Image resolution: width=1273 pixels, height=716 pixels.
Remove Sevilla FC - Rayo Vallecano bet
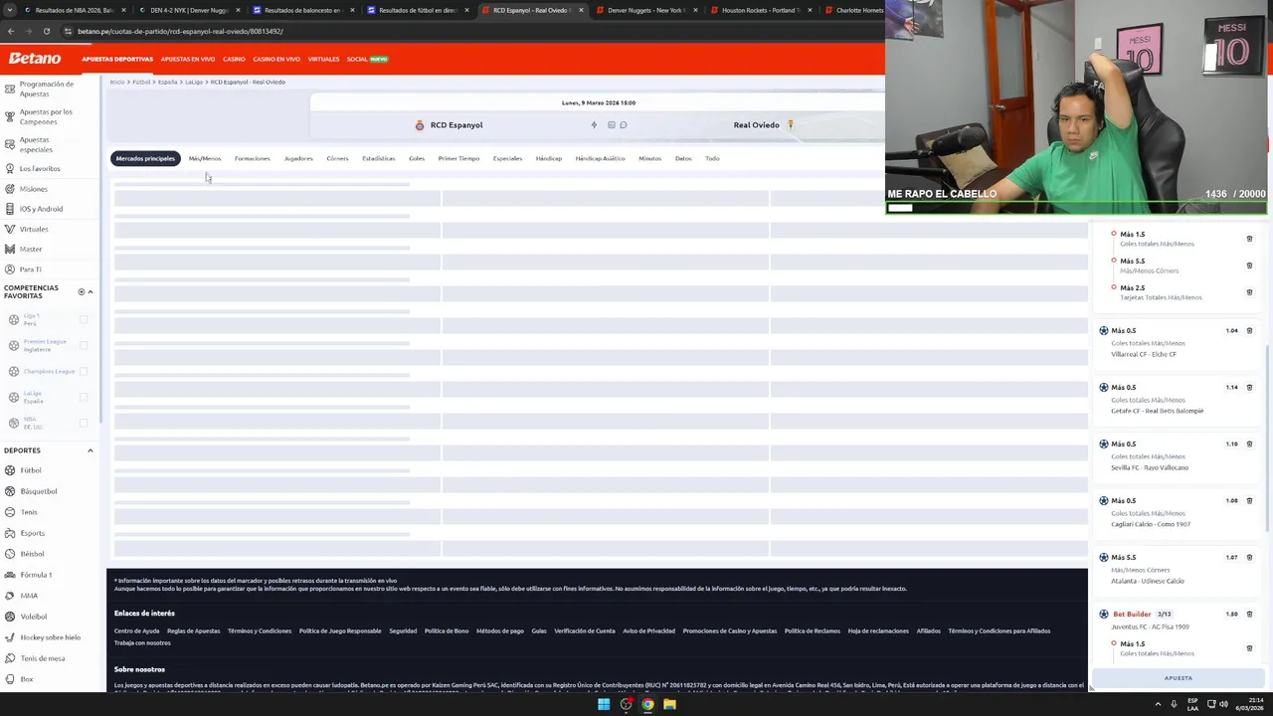(x=1249, y=445)
